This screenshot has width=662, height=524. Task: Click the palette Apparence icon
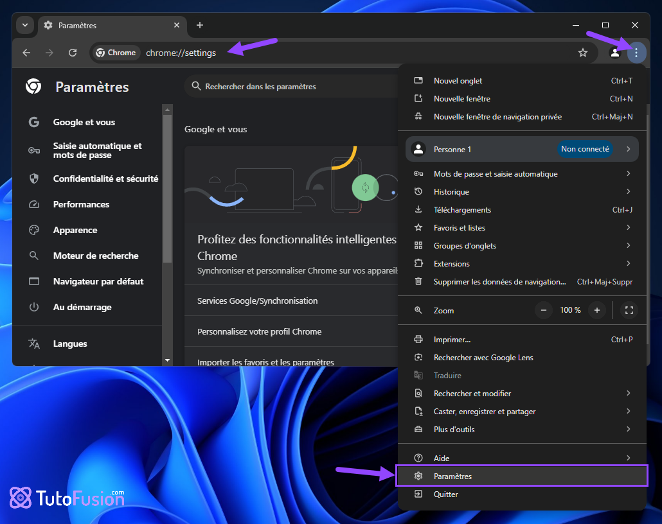[34, 231]
